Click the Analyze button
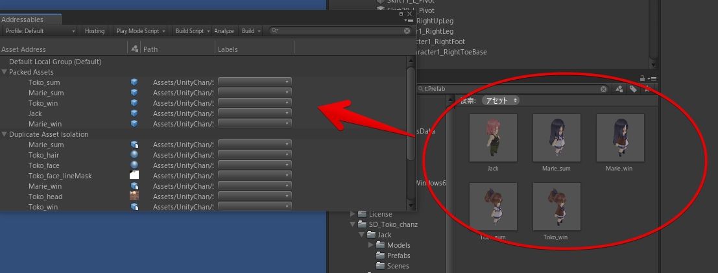The height and width of the screenshot is (273, 718). (224, 30)
